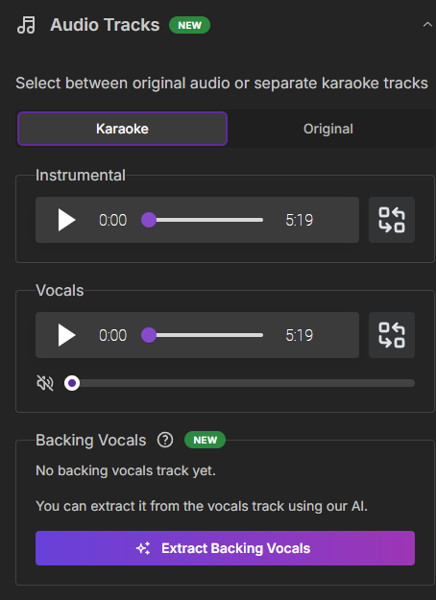Click the Extract Backing Vocals button
Viewport: 436px width, 600px height.
(x=225, y=548)
